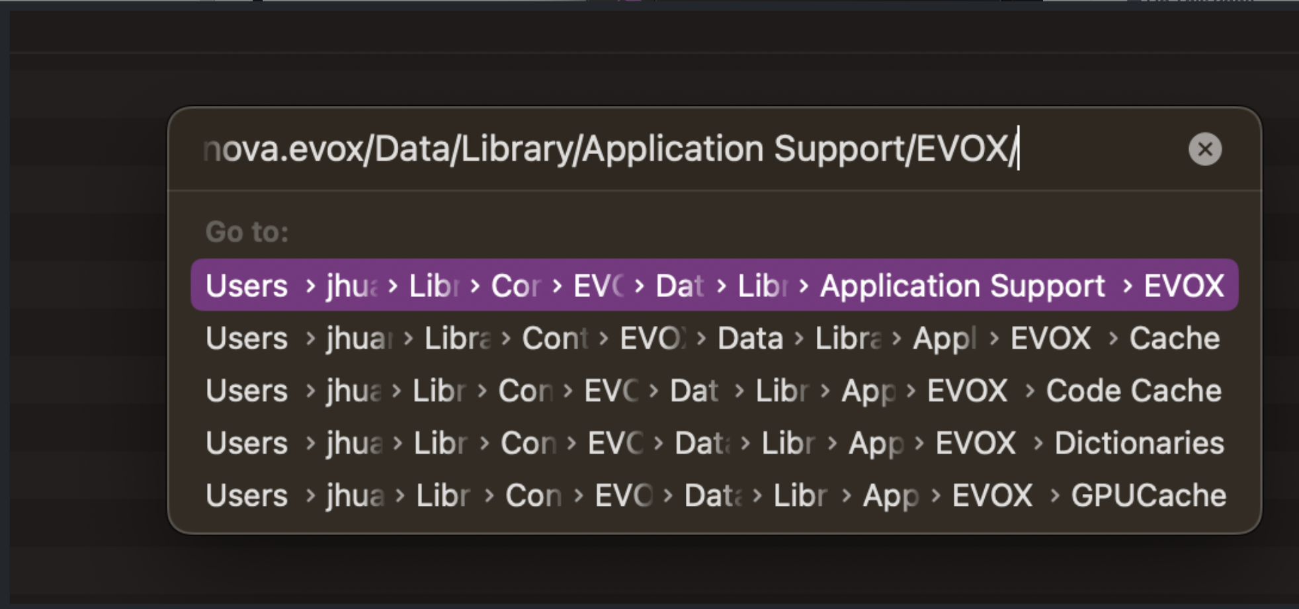Clear the path field with X icon
This screenshot has height=609, width=1299.
tap(1204, 149)
